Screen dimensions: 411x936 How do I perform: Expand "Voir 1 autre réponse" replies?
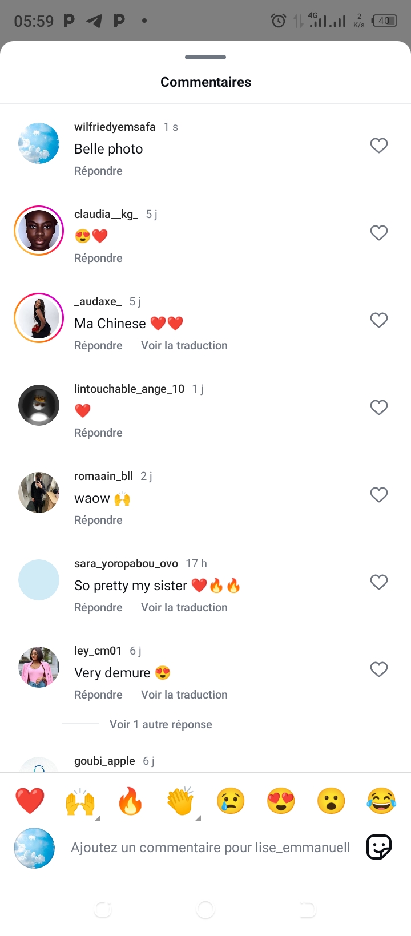[x=160, y=724]
